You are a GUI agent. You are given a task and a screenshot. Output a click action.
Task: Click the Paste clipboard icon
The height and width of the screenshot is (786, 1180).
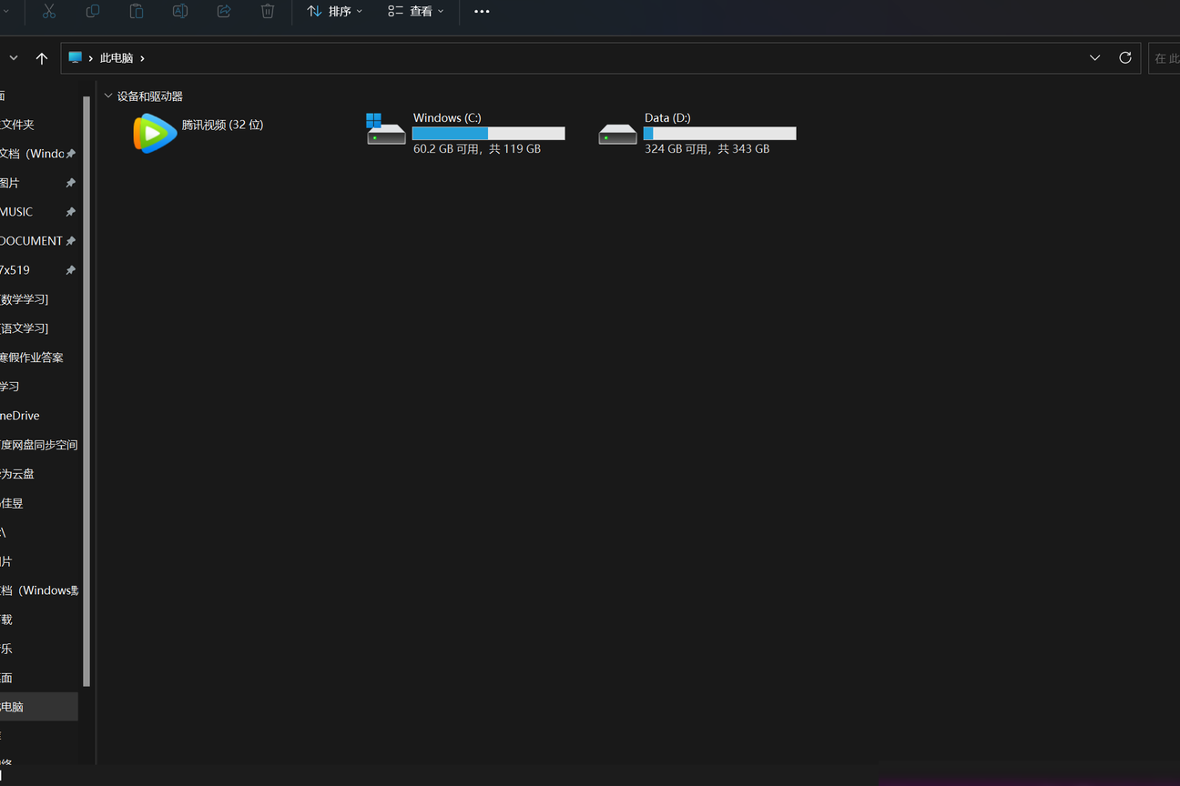tap(137, 11)
